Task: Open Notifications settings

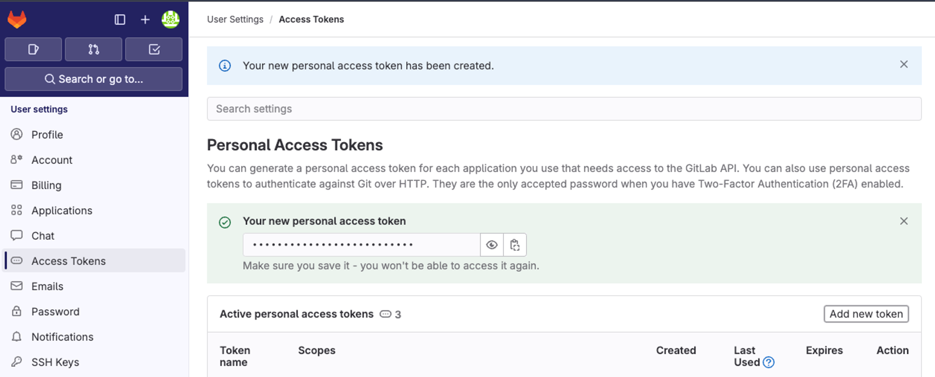Action: point(62,337)
